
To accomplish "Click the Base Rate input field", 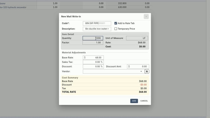I will 93,57.
